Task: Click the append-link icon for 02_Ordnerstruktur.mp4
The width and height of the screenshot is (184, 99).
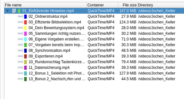Action: click(21, 16)
